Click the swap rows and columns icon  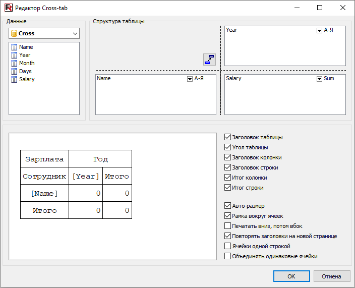[209, 60]
